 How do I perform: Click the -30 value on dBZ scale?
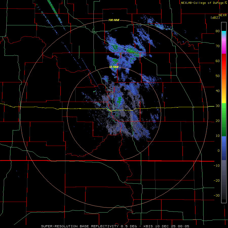point(217,195)
